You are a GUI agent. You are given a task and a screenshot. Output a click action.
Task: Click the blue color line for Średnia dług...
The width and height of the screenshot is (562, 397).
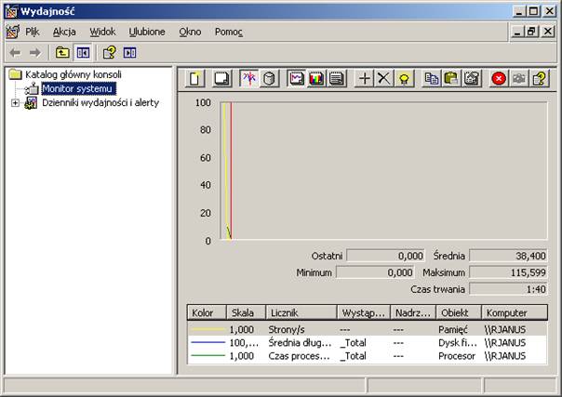pos(207,342)
